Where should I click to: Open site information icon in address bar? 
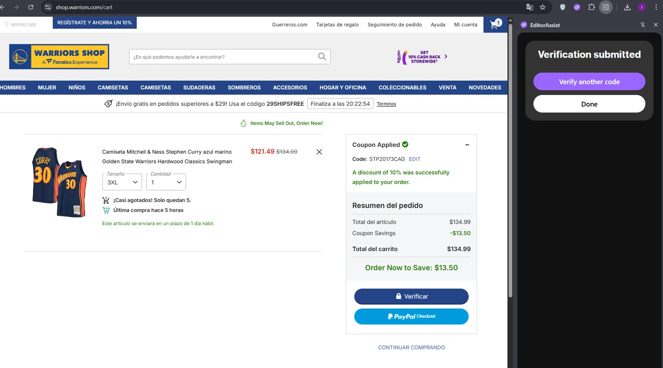[x=48, y=7]
